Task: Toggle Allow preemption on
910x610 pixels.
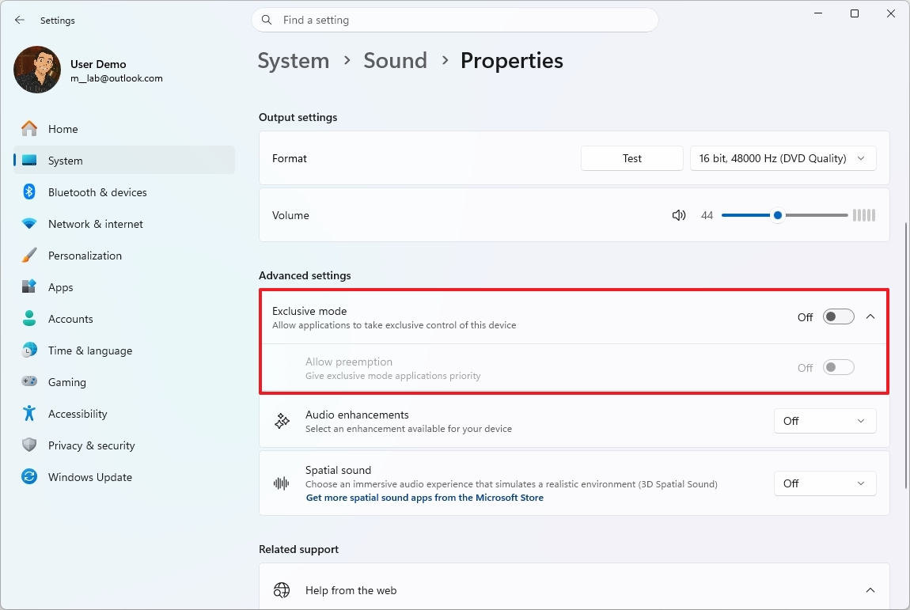Action: tap(838, 366)
